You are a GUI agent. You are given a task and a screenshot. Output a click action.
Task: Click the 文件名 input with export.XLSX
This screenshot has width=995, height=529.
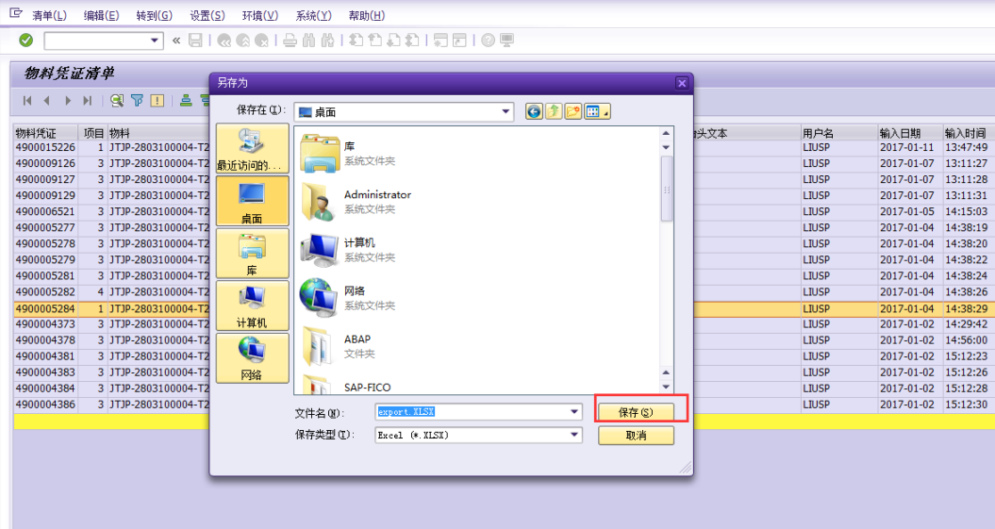pos(472,412)
